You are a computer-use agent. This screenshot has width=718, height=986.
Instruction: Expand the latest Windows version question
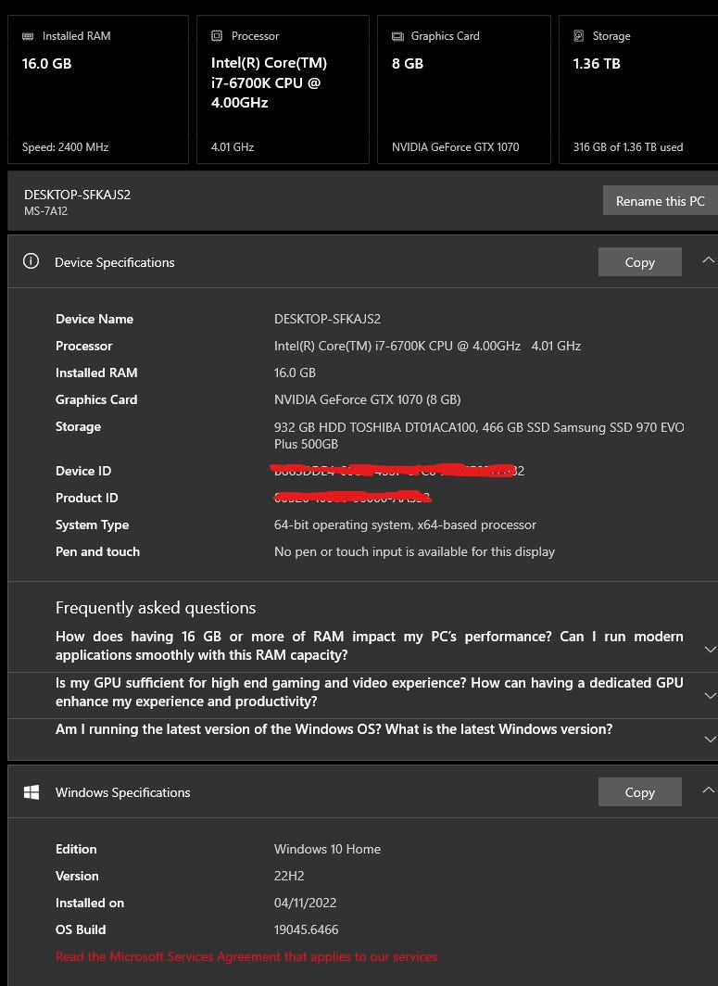(x=710, y=739)
